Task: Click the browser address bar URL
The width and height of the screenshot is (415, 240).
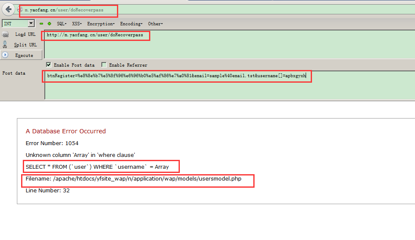Action: click(64, 10)
